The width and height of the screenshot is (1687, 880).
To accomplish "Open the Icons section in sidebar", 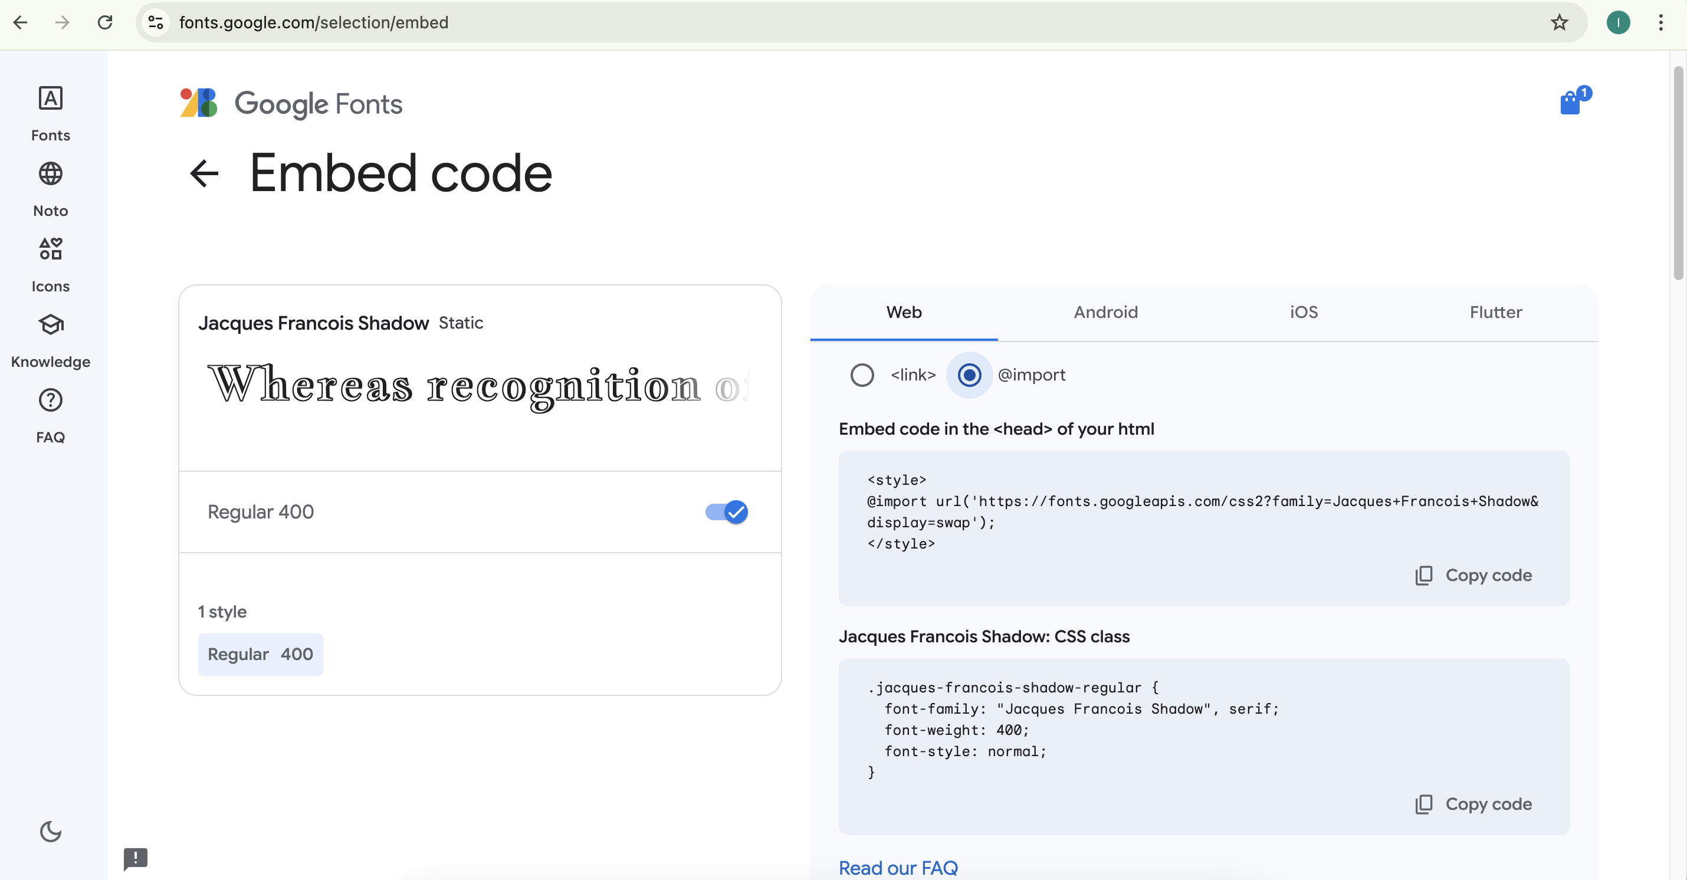I will point(50,265).
